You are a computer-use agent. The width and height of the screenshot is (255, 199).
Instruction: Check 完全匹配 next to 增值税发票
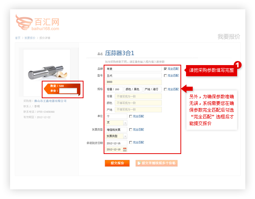point(130,130)
